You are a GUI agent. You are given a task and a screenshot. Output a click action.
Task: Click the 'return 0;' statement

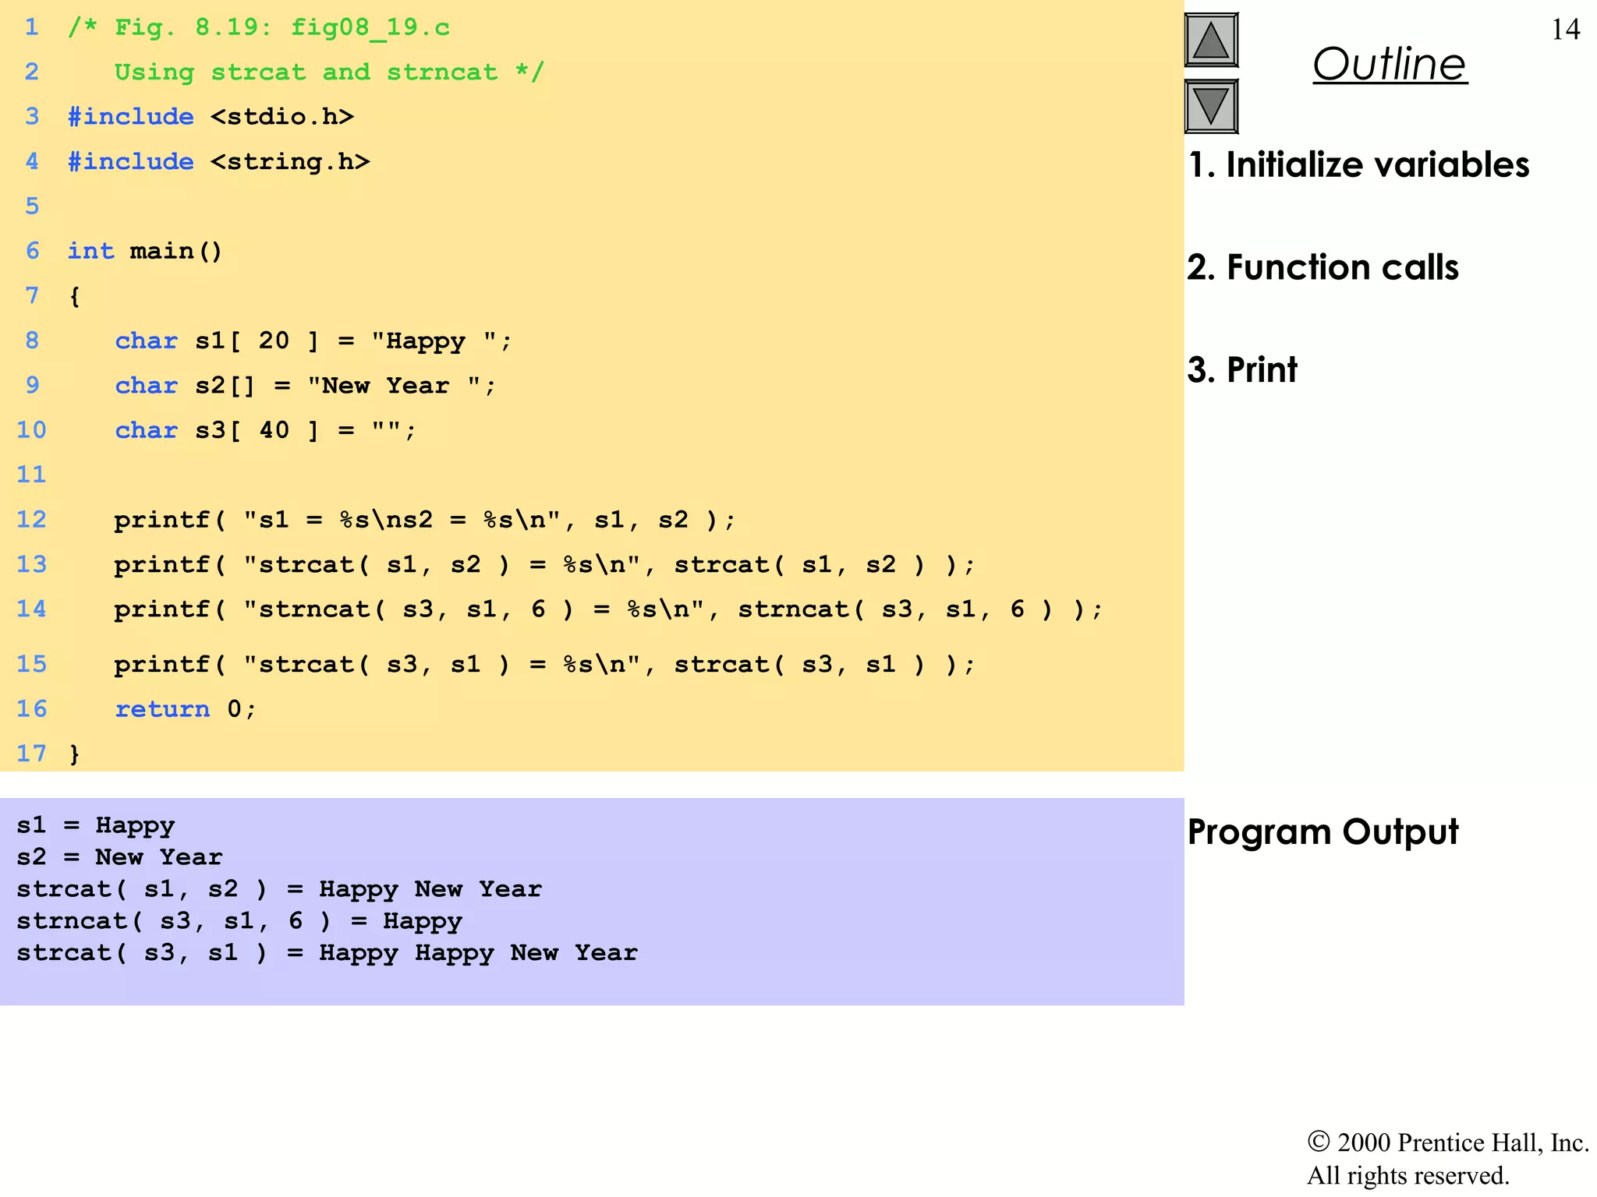[x=186, y=709]
